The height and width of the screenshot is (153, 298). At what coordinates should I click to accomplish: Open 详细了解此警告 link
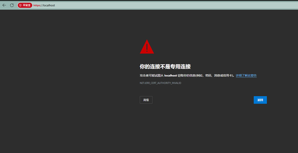[246, 75]
